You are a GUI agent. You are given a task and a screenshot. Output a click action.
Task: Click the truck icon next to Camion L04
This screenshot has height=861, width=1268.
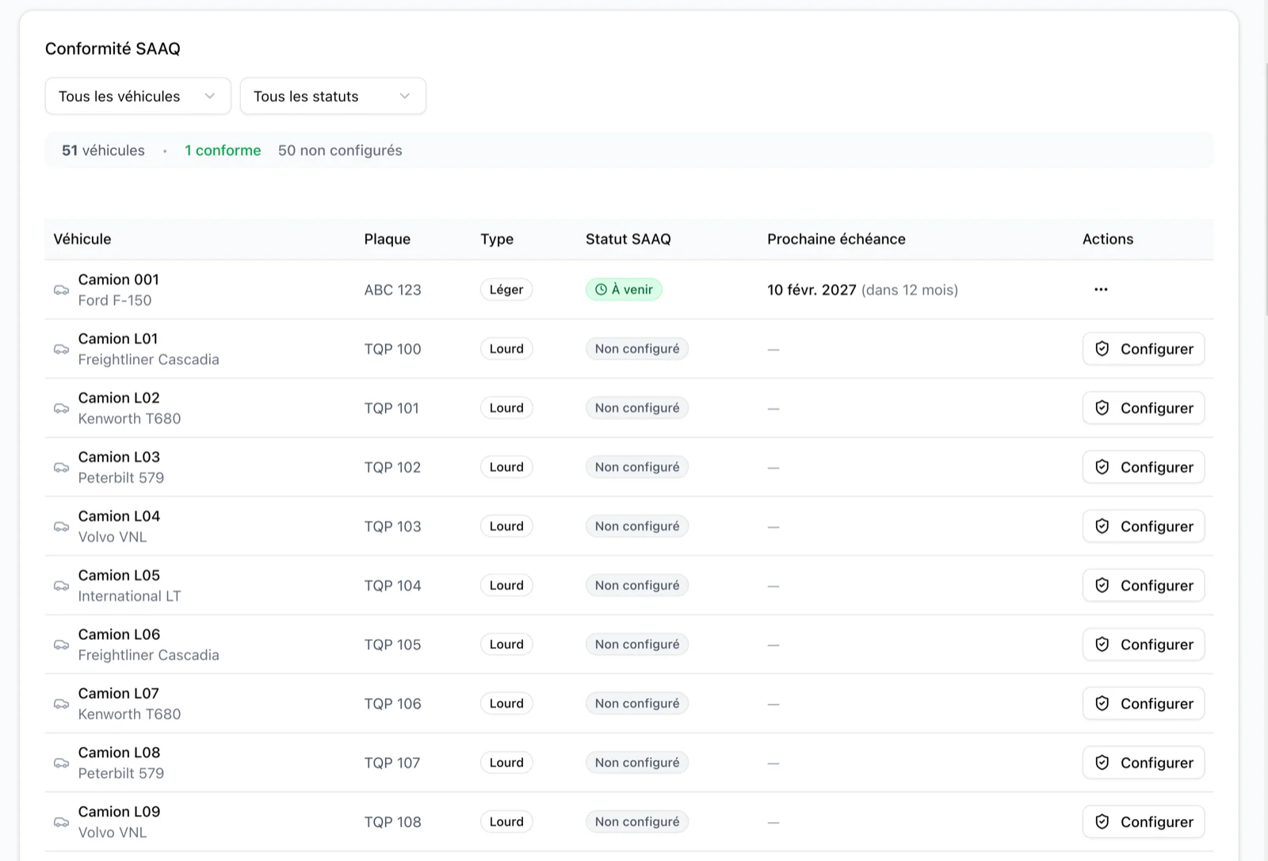[x=61, y=526]
